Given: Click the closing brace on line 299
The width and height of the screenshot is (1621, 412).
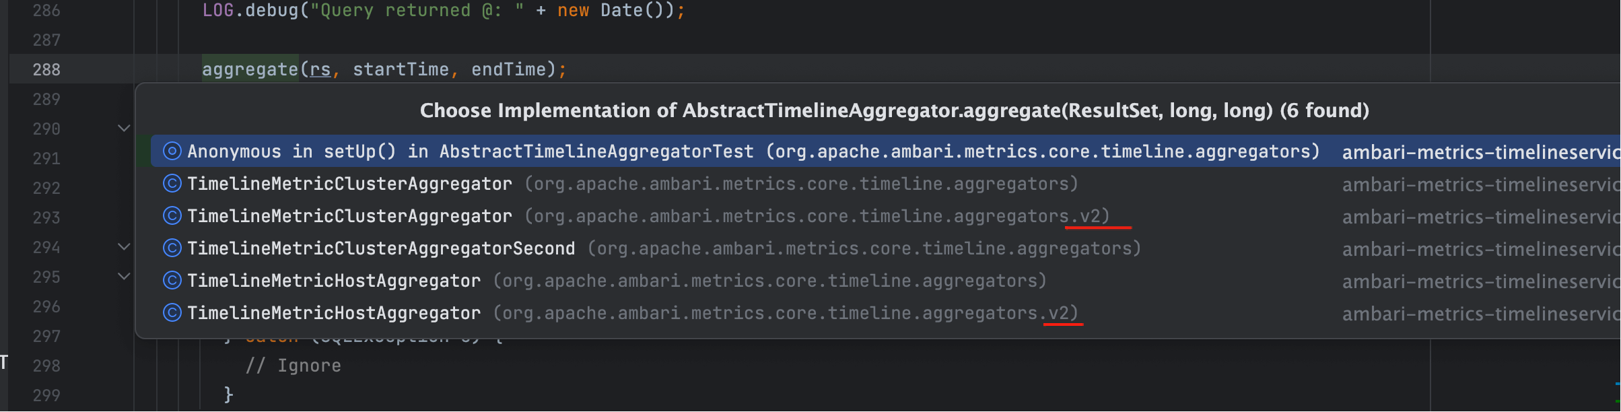Looking at the screenshot, I should 229,395.
